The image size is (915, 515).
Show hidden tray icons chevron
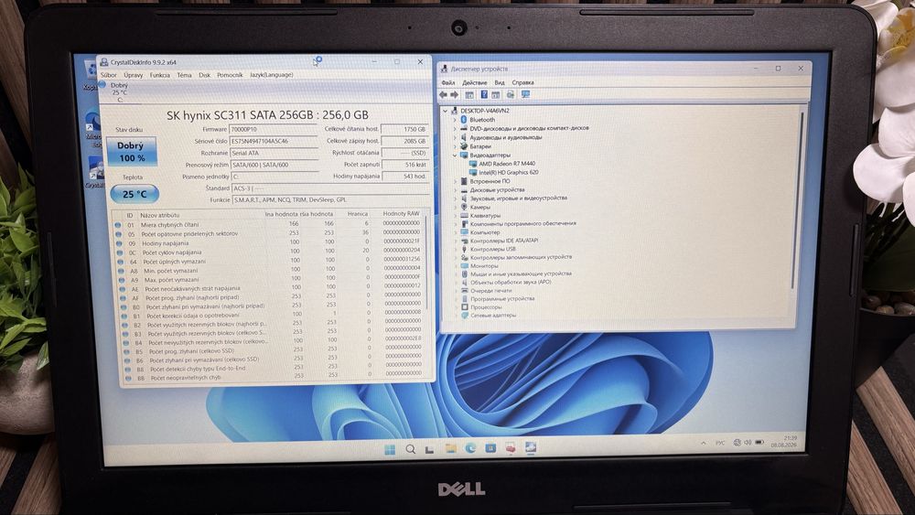(703, 444)
